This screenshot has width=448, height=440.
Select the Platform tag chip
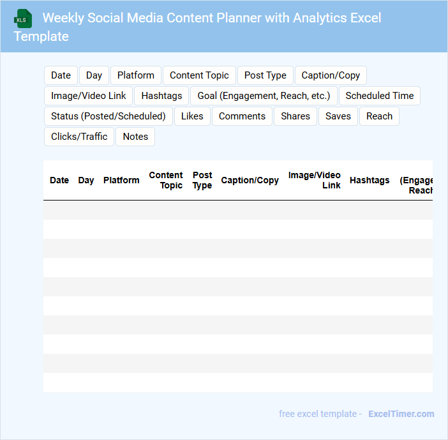point(136,75)
